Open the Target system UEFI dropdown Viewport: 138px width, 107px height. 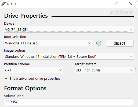pyautogui.click(x=104, y=70)
